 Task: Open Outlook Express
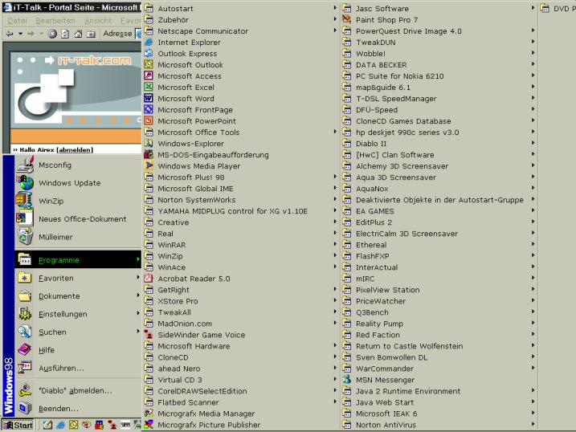[x=241, y=54]
